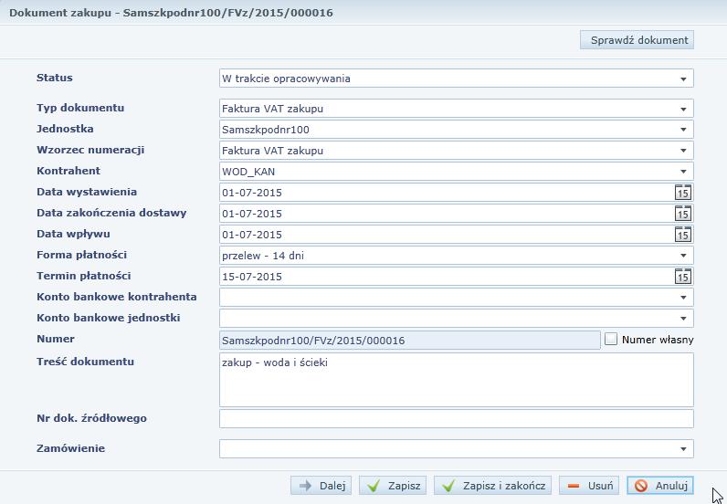Enable the Numer własny checkbox
The image size is (727, 504).
(x=611, y=340)
